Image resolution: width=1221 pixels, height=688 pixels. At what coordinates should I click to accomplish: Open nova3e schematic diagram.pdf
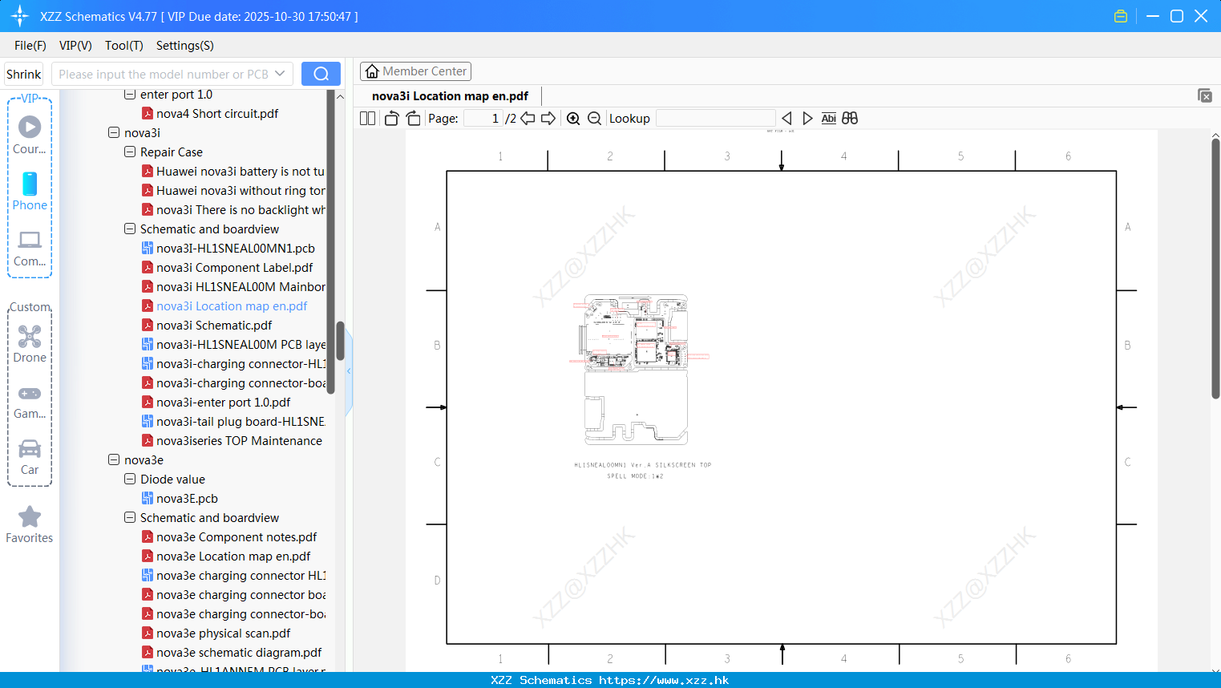click(239, 653)
